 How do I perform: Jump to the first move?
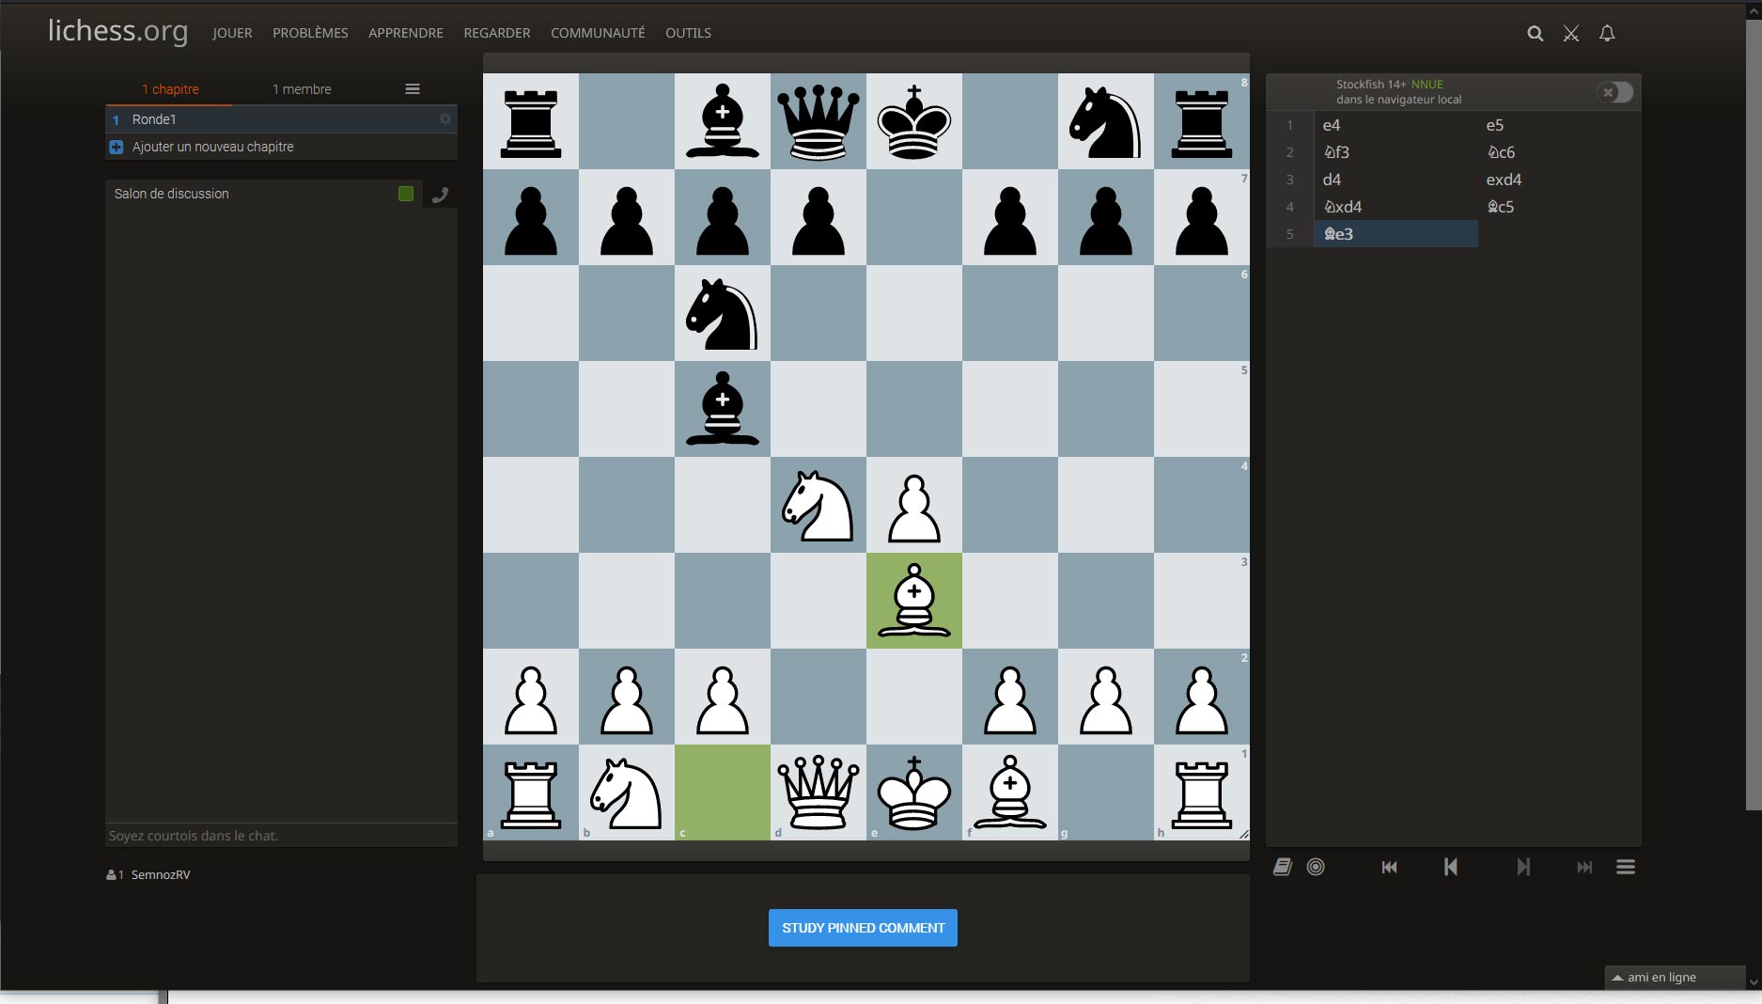[x=1389, y=867]
